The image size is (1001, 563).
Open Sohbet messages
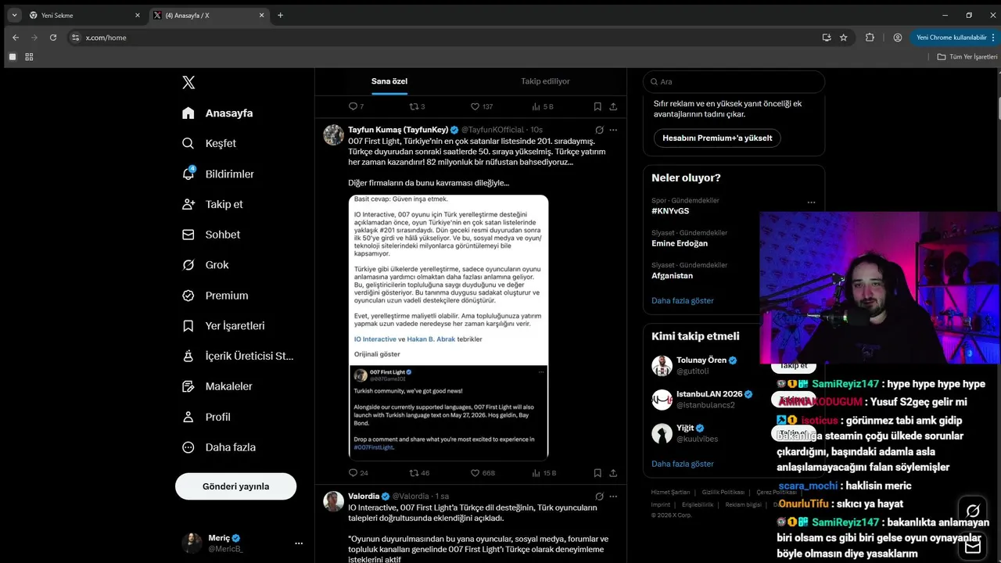[211, 235]
